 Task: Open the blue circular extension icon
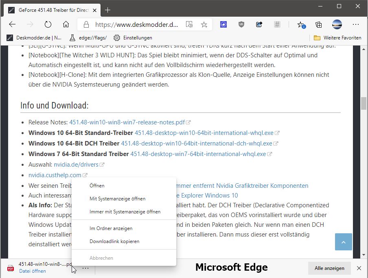click(223, 24)
